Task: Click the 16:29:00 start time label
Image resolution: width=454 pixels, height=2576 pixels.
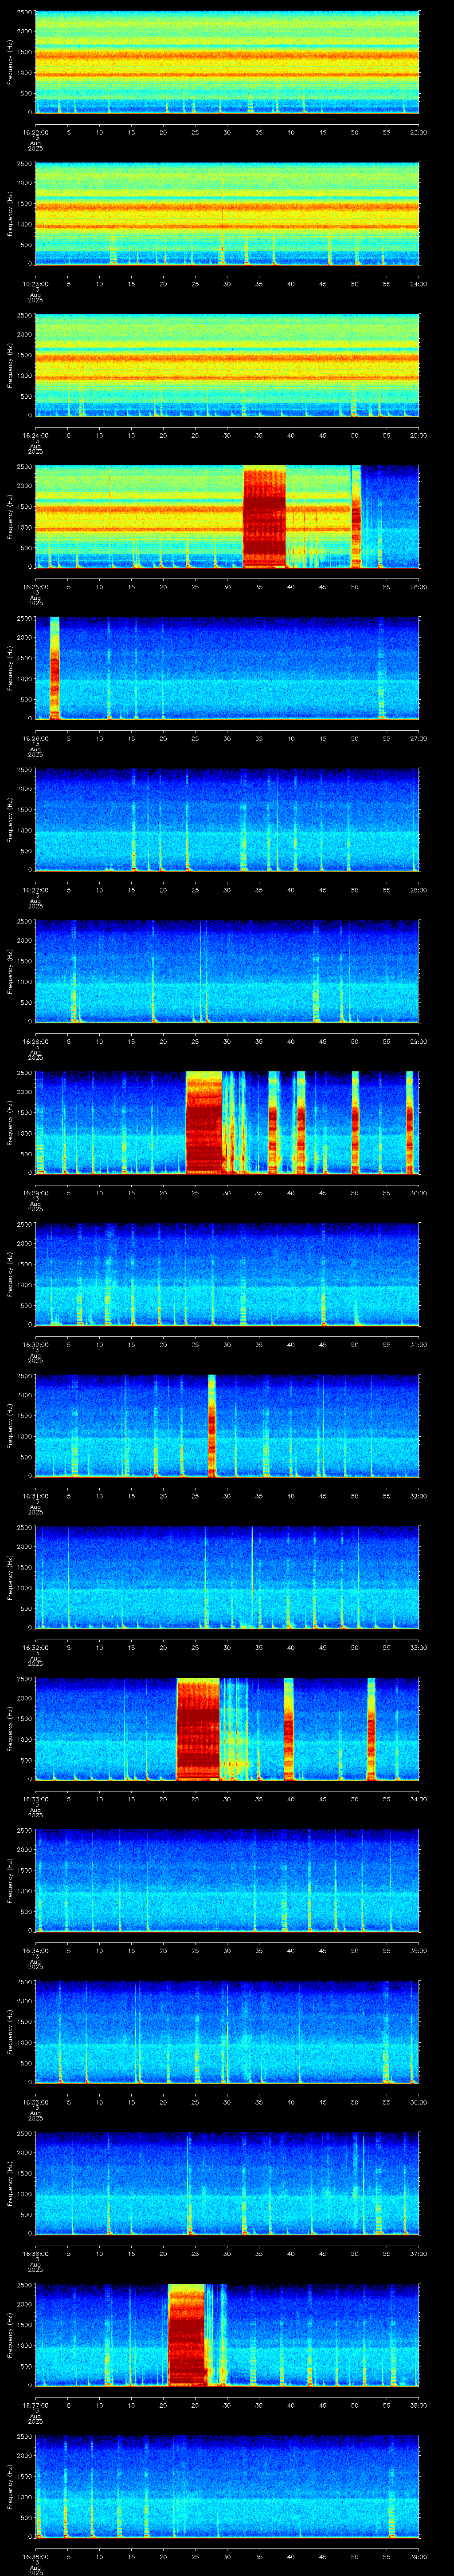Action: pyautogui.click(x=35, y=1193)
